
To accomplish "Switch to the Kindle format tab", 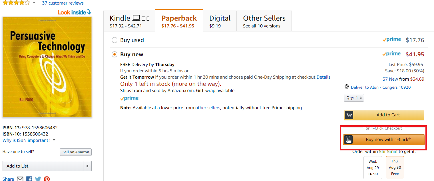I will pos(129,21).
